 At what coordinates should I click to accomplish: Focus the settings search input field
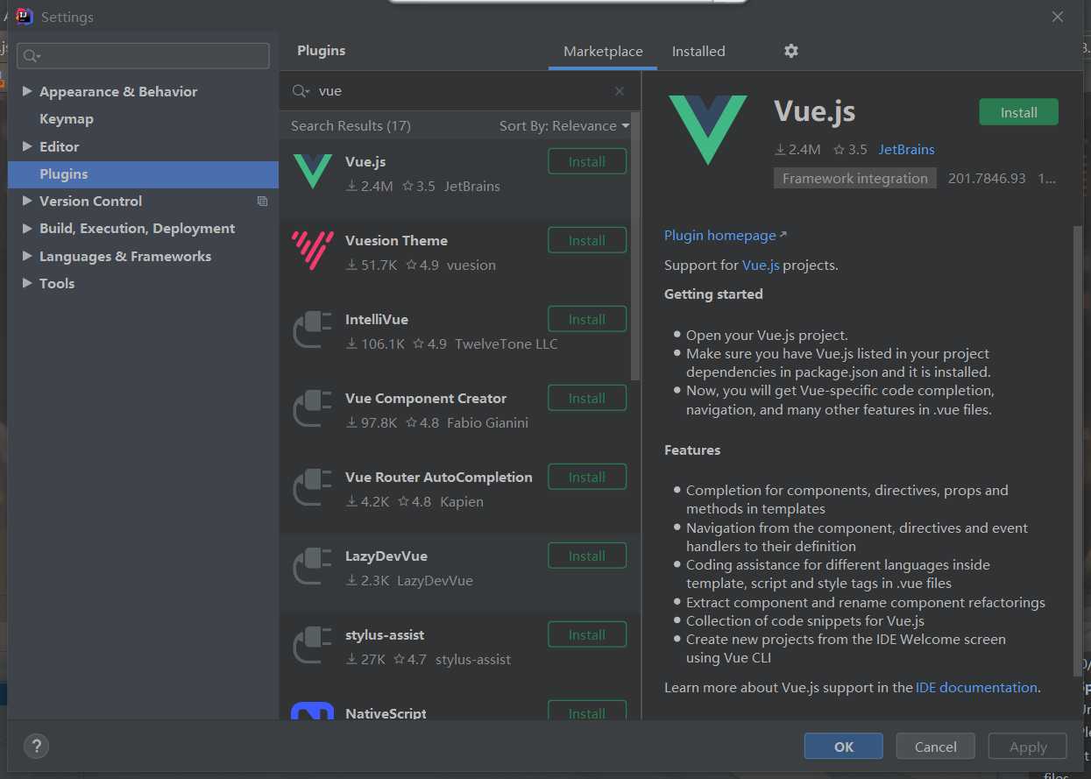pyautogui.click(x=143, y=56)
